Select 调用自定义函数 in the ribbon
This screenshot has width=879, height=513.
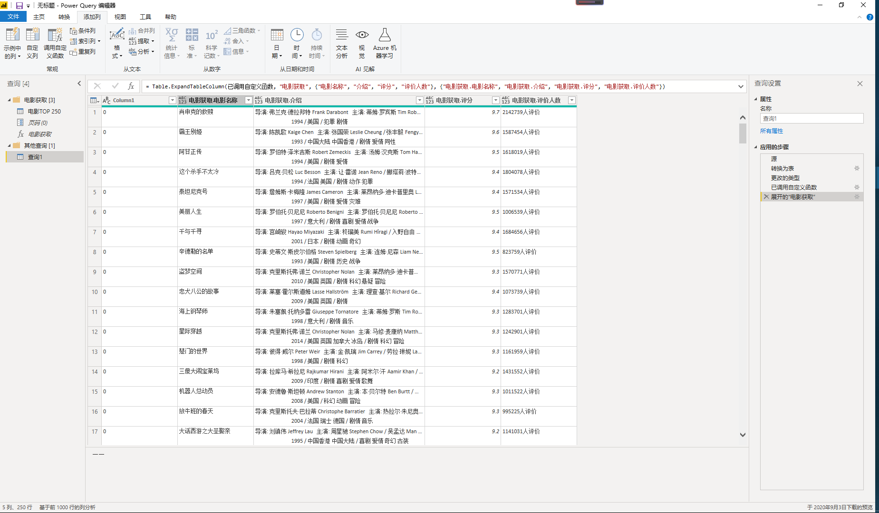tap(55, 36)
